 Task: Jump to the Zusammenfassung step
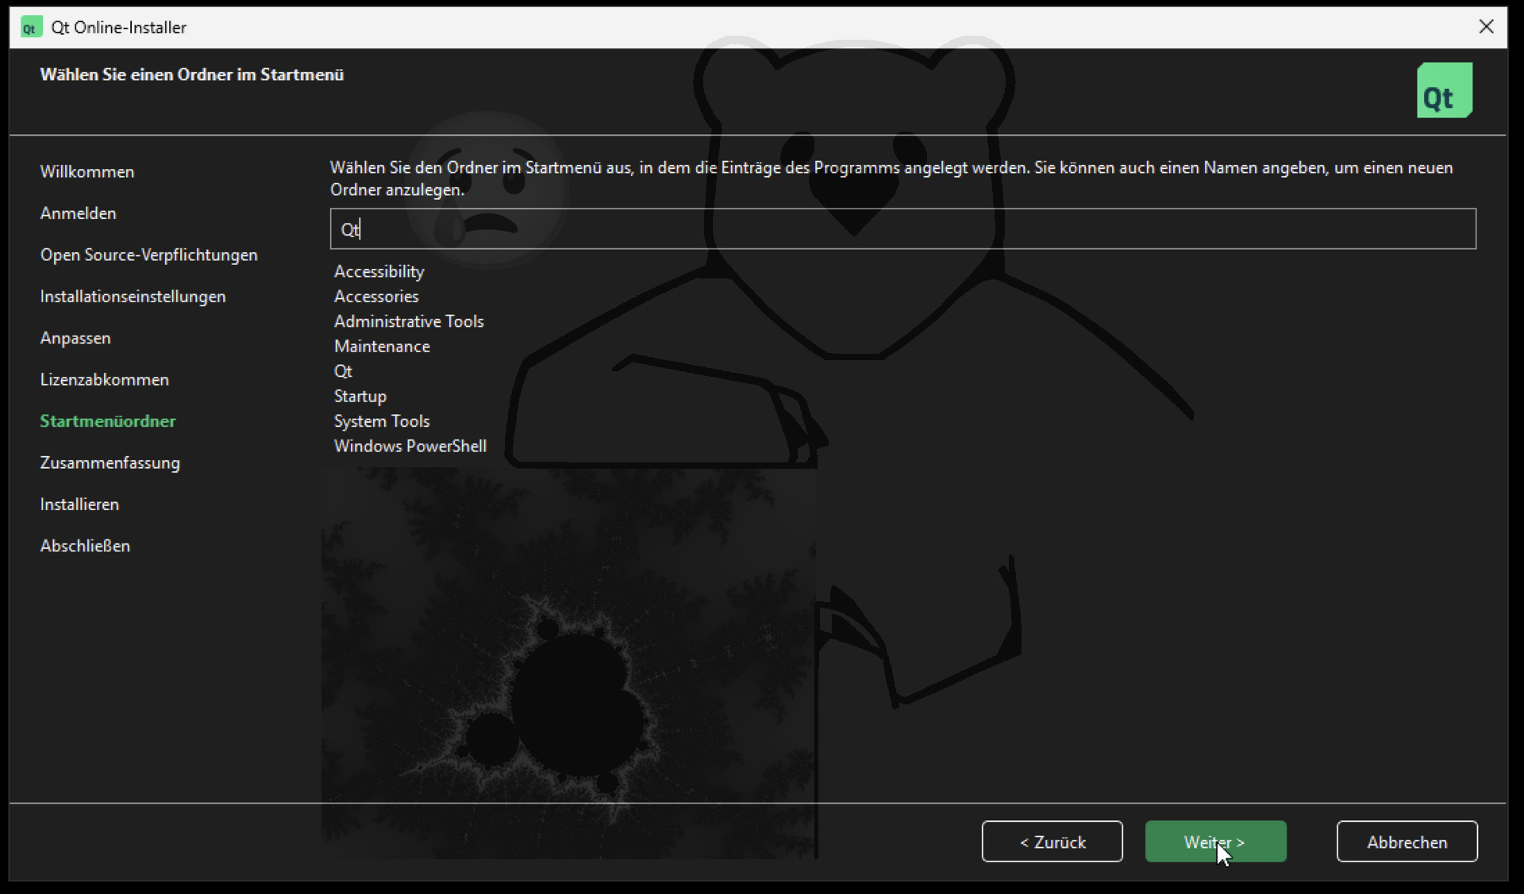[x=110, y=462]
